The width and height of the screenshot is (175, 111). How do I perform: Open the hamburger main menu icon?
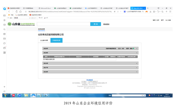[x=170, y=11]
